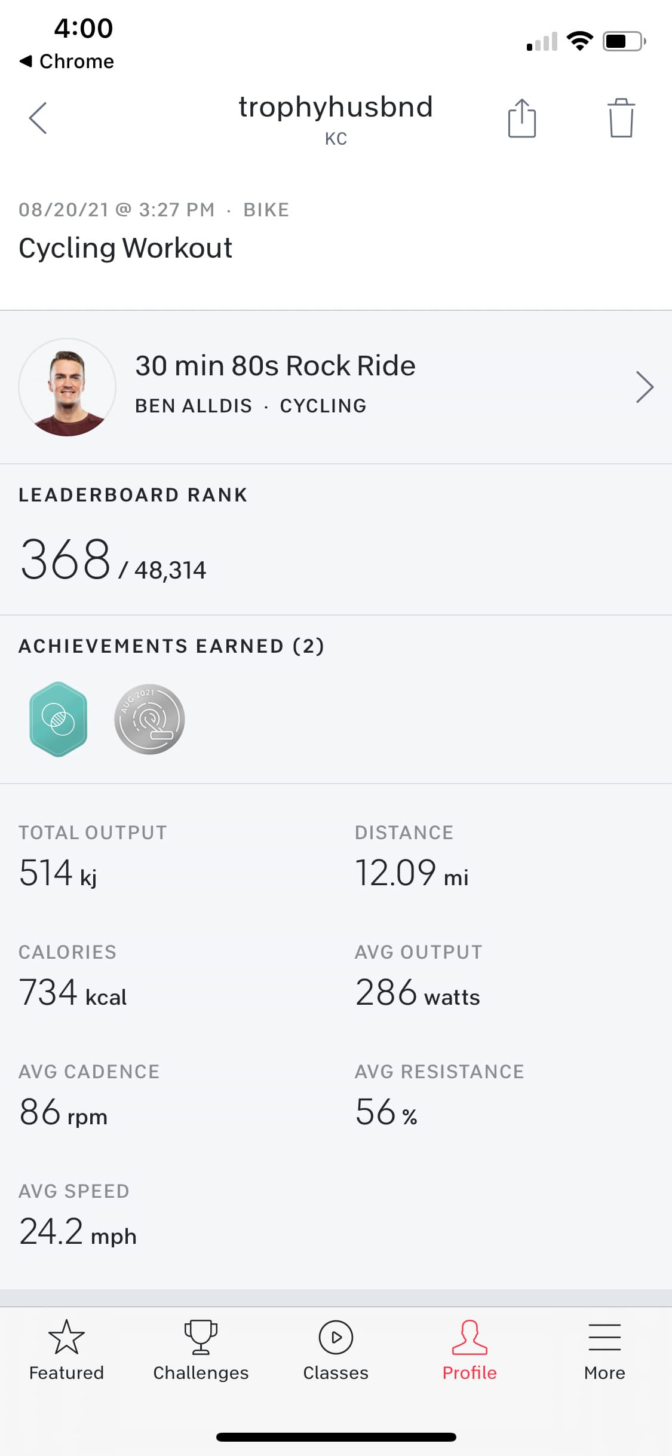Delete workout using trash icon
The height and width of the screenshot is (1456, 672).
click(x=621, y=118)
